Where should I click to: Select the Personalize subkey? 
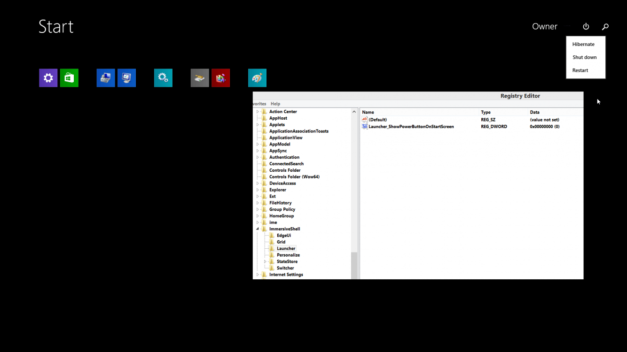[x=288, y=255]
